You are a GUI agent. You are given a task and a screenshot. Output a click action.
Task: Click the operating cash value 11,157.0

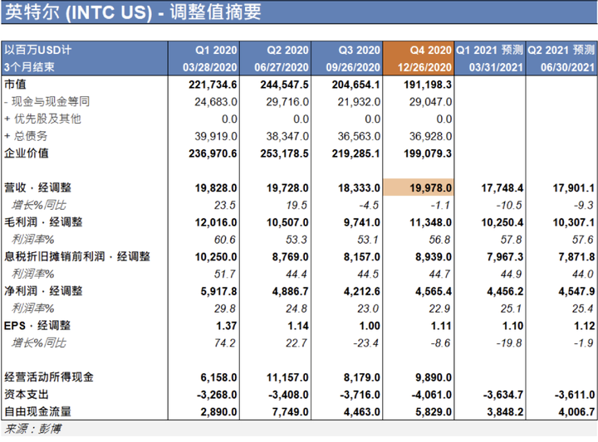287,377
